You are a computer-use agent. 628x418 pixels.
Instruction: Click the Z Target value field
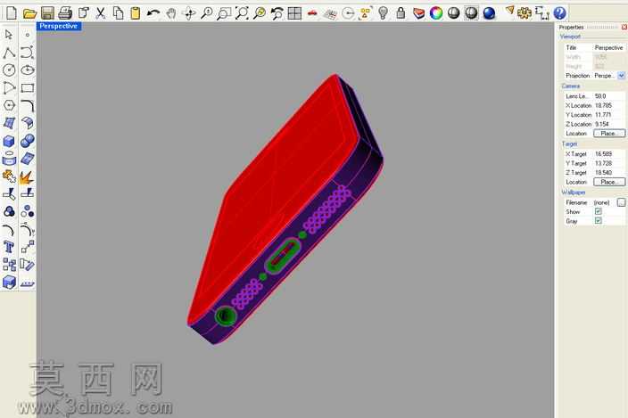(608, 172)
